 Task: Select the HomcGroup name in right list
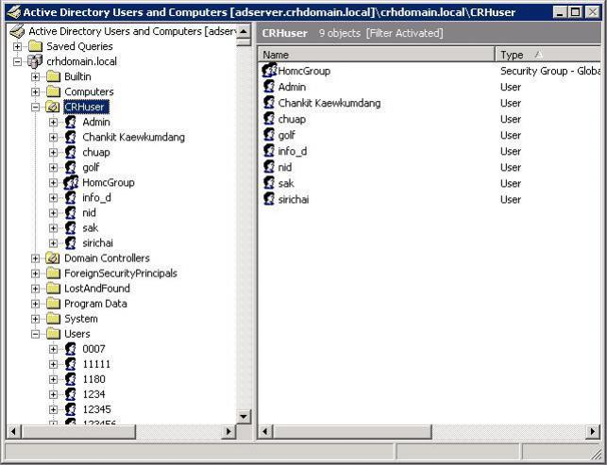coord(304,71)
